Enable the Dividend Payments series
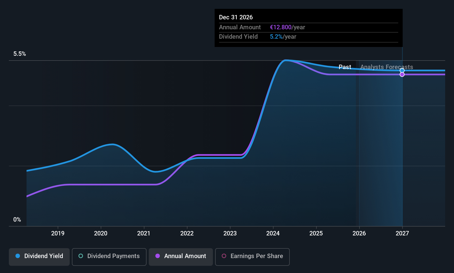Image resolution: width=454 pixels, height=273 pixels. tap(109, 257)
